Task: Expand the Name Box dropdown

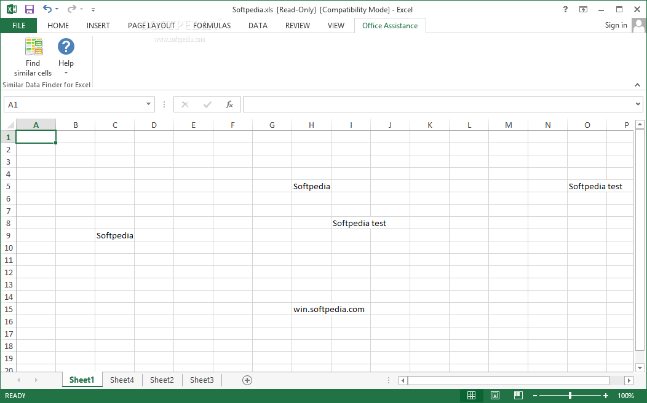Action: (148, 104)
